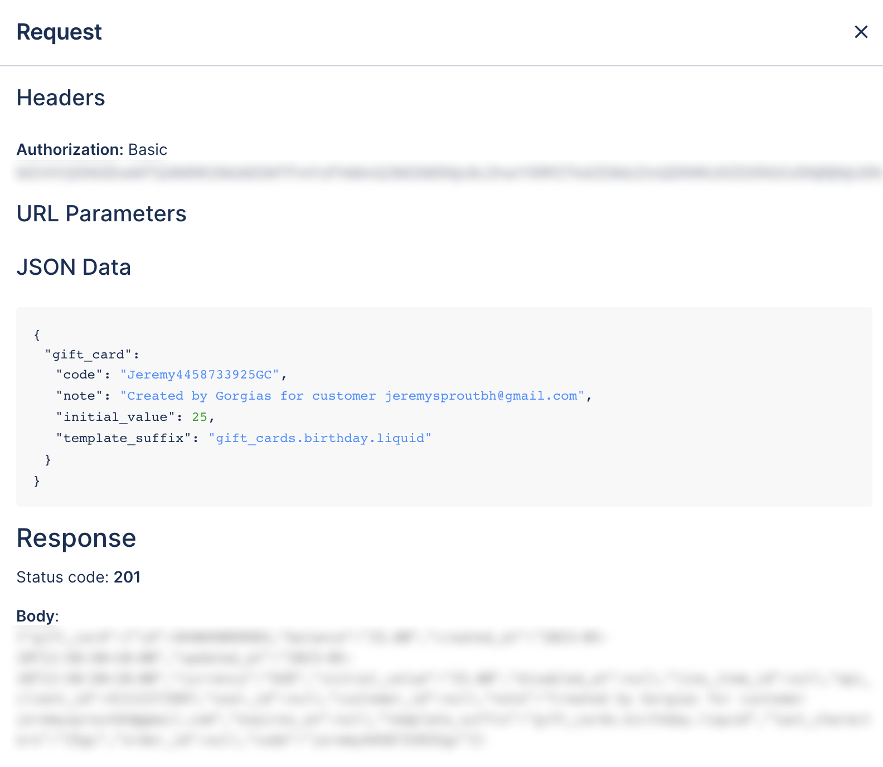This screenshot has height=767, width=883.
Task: Click the gift_cards.birthday.liquid template value
Action: 320,438
